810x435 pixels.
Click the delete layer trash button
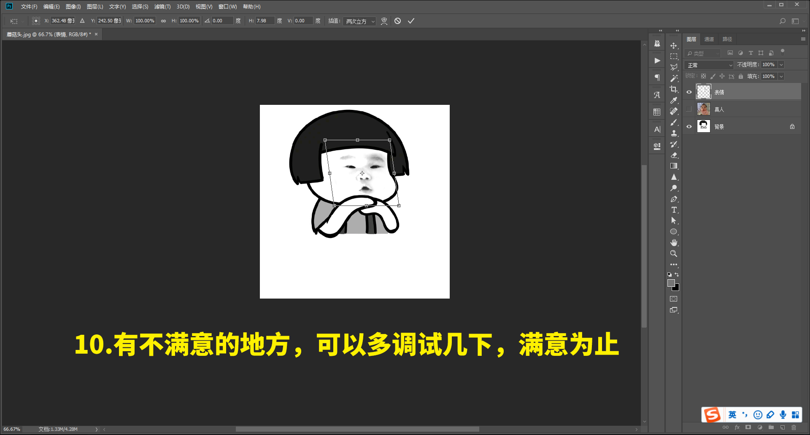pos(794,427)
